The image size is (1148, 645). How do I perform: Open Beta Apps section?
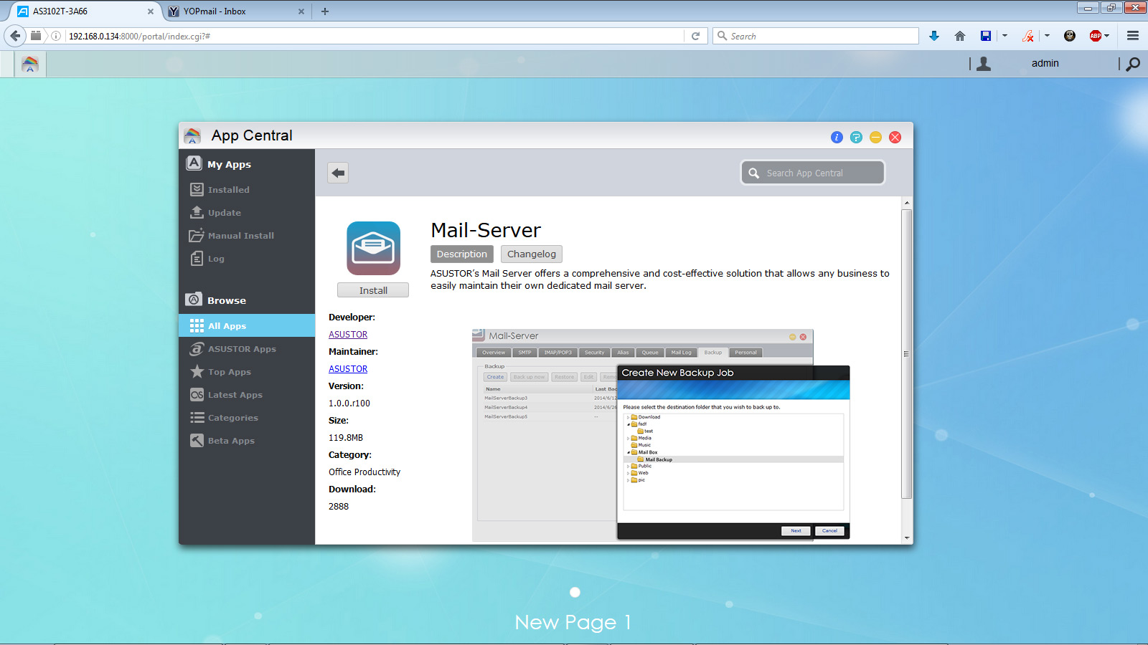point(231,441)
